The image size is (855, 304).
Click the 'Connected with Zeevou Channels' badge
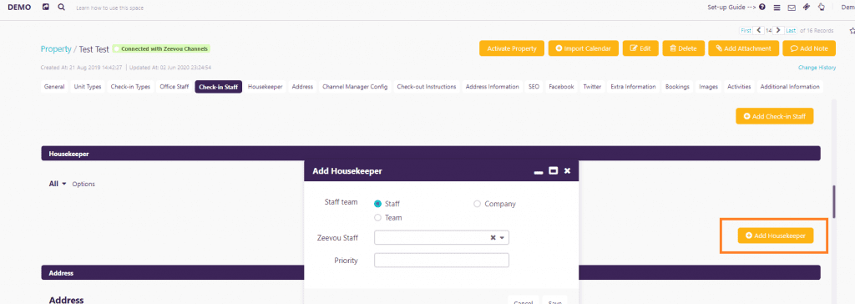161,48
